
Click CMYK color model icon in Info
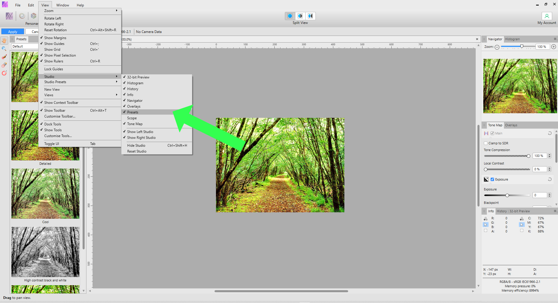[x=522, y=218]
